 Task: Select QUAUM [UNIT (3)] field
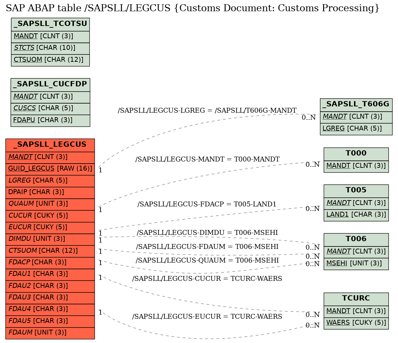(50, 204)
